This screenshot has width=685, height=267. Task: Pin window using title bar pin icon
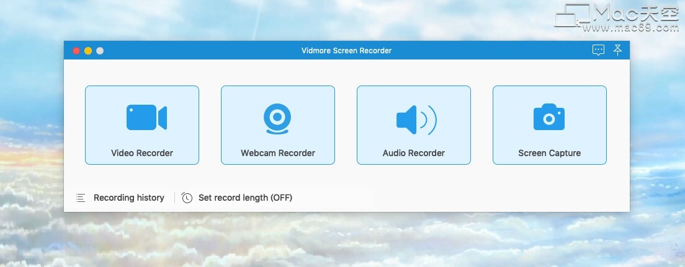click(617, 50)
